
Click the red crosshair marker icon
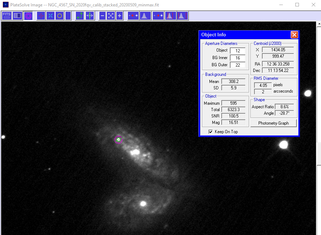pyautogui.click(x=41, y=16)
